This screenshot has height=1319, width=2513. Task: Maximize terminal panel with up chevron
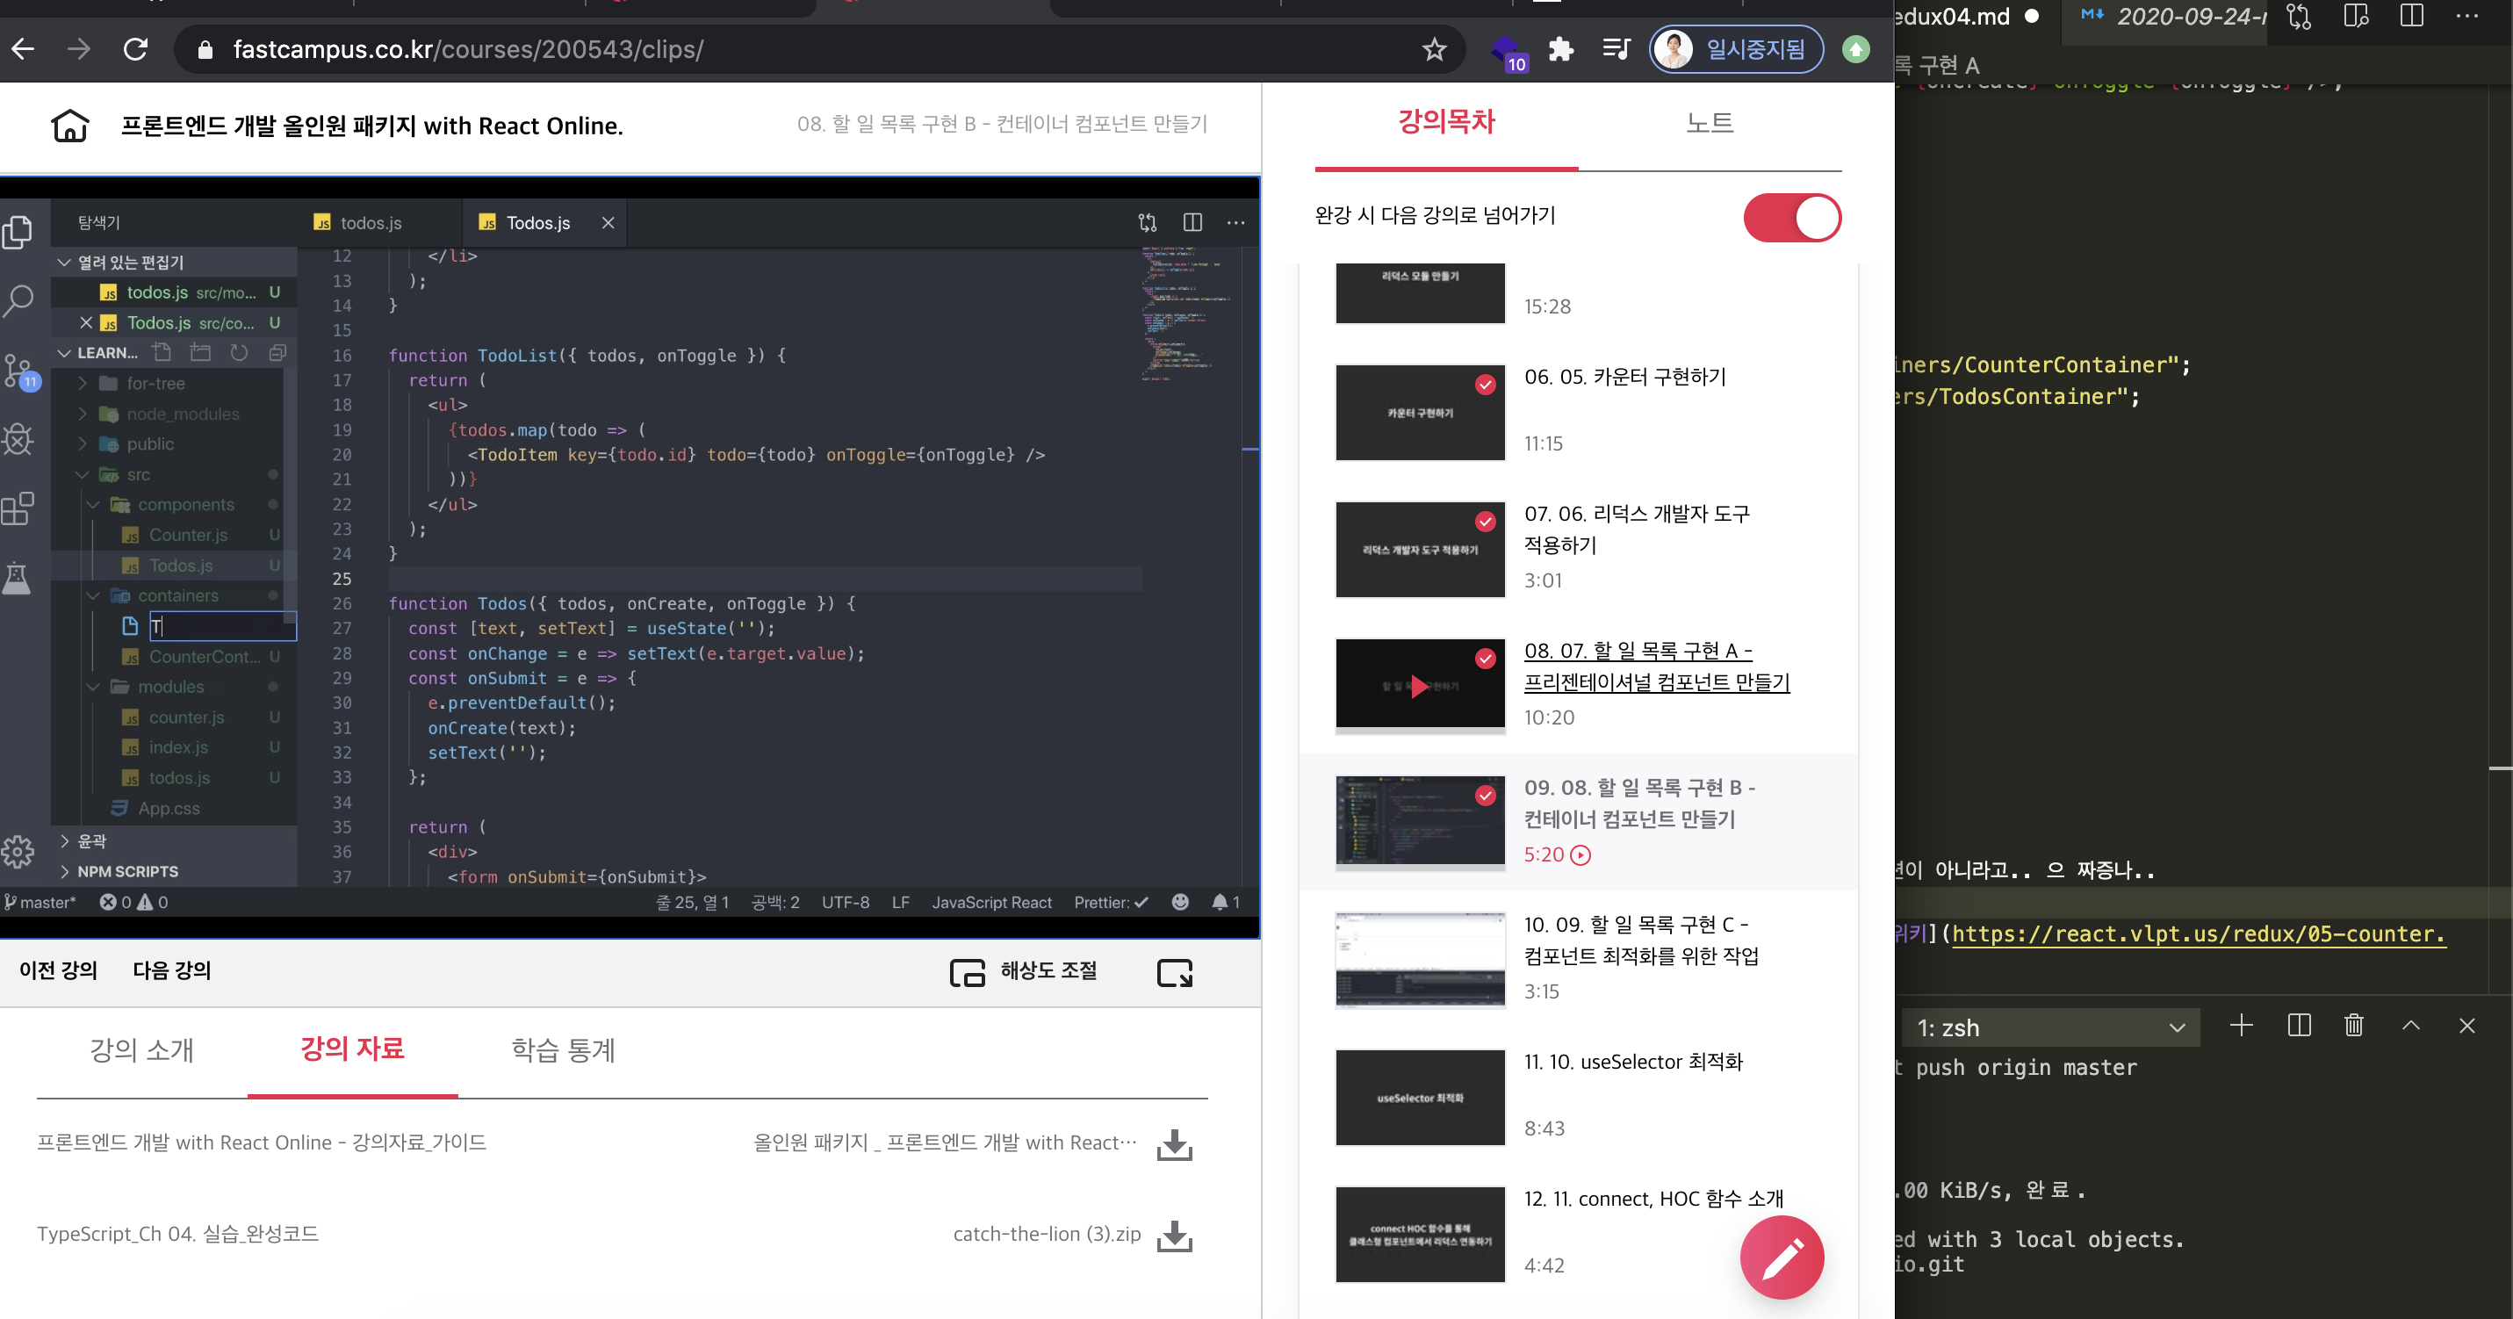[x=2410, y=1026]
